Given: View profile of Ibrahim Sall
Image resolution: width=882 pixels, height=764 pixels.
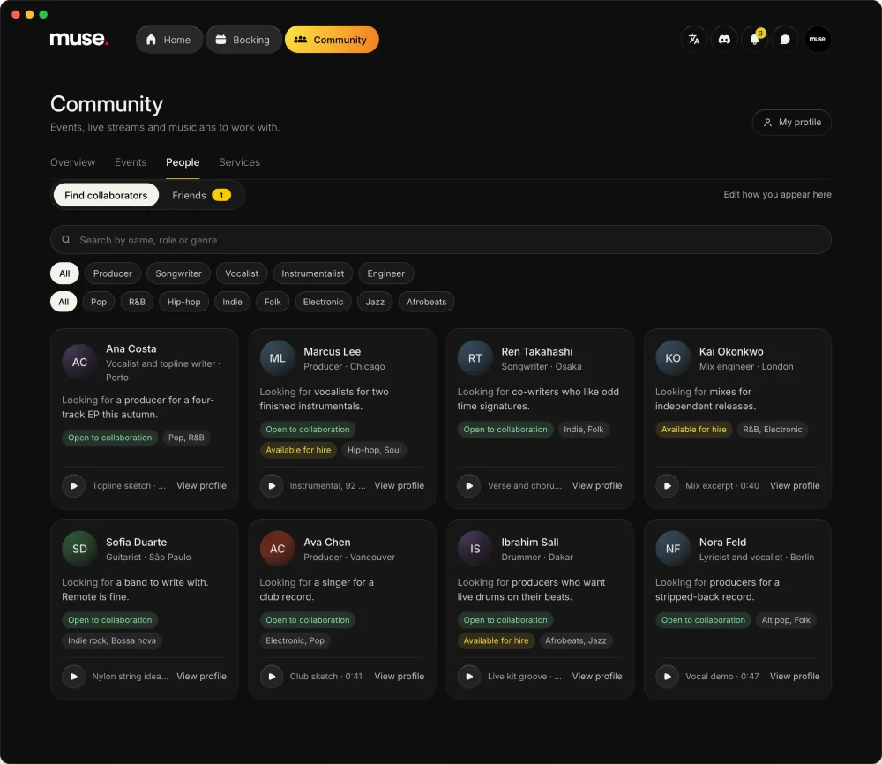Looking at the screenshot, I should [x=597, y=677].
